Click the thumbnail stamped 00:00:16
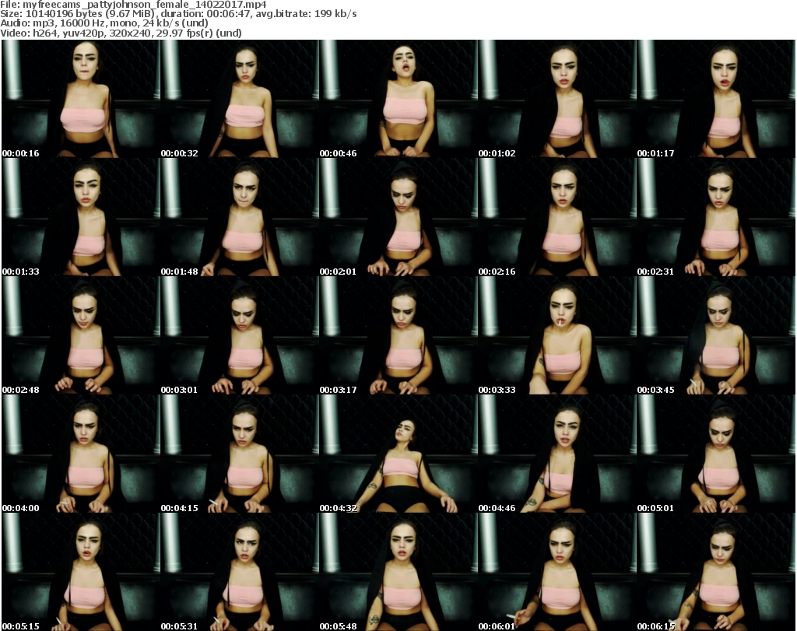 (81, 99)
